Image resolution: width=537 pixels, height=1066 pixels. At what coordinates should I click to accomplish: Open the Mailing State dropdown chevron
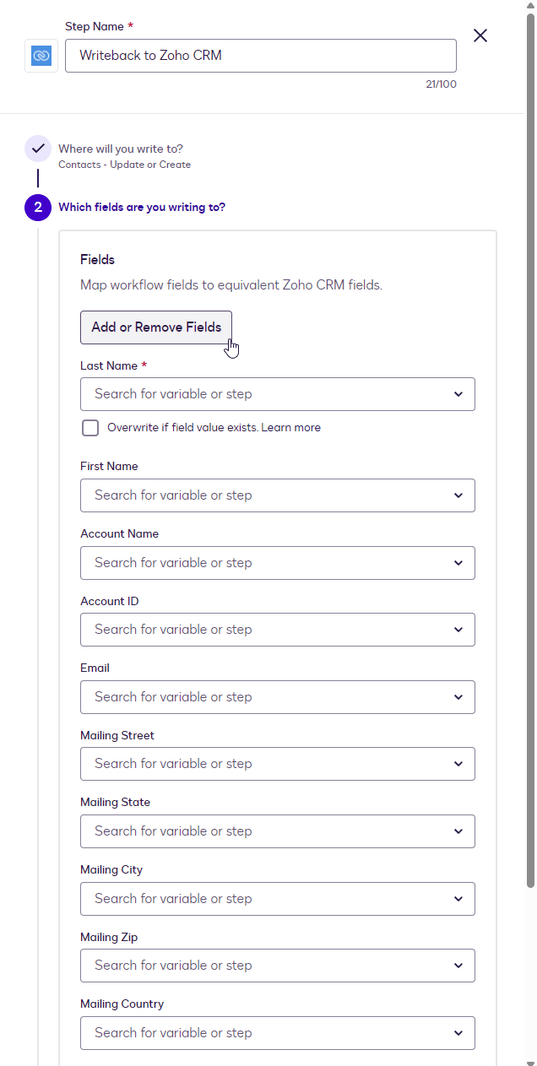point(458,831)
